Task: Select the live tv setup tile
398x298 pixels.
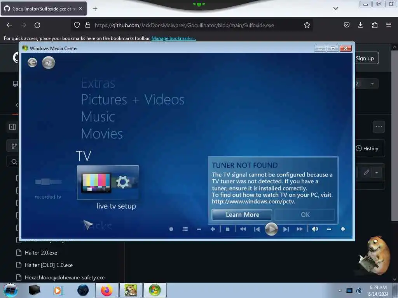Action: coord(108,182)
